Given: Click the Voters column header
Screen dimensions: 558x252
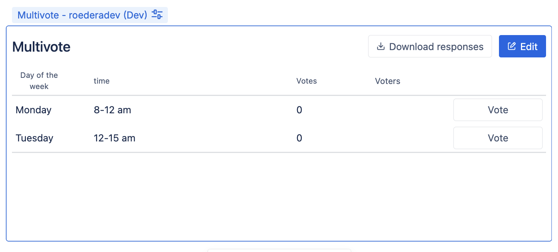Looking at the screenshot, I should (387, 81).
